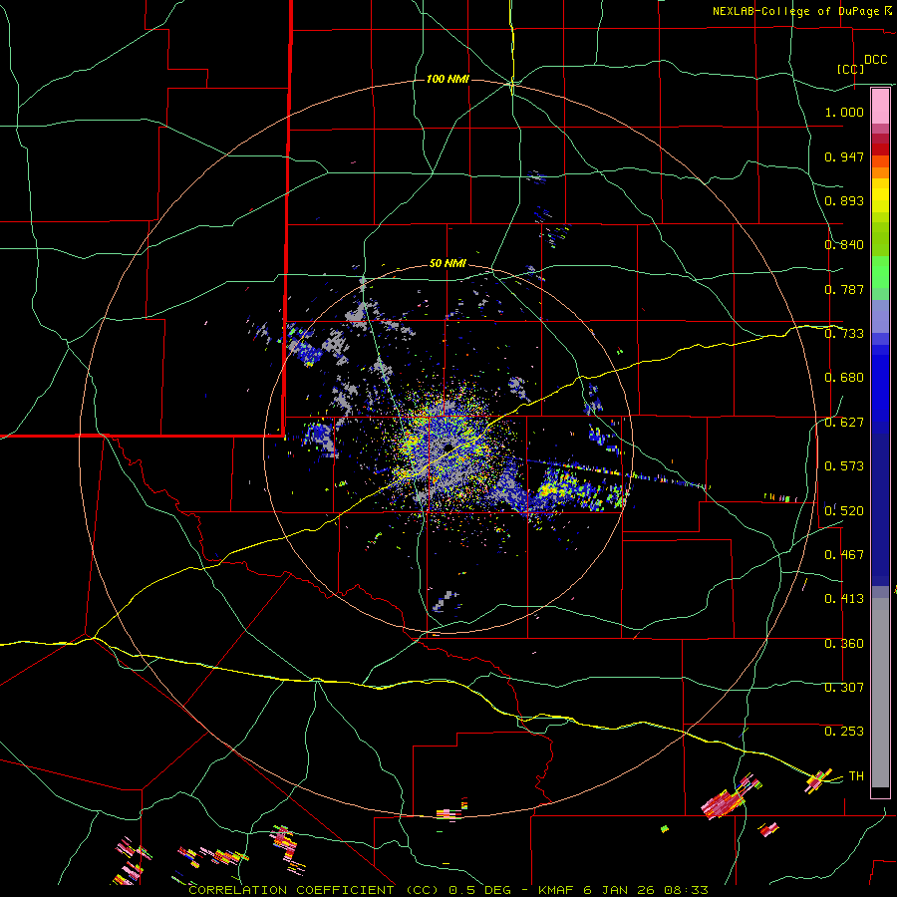This screenshot has height=897, width=897.
Task: Select the 0.307 scale value
Action: 844,688
